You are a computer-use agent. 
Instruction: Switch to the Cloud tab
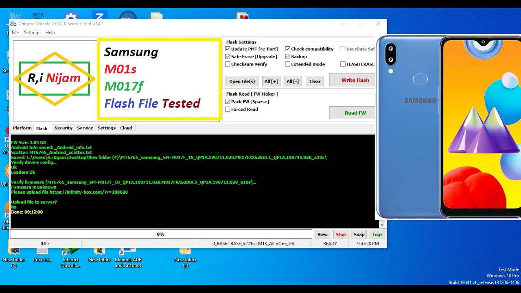pyautogui.click(x=126, y=128)
